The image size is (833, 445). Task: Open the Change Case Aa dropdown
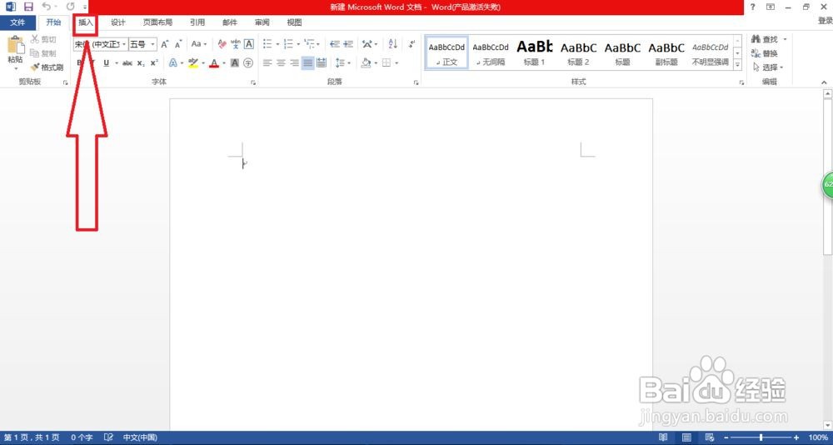click(x=199, y=44)
